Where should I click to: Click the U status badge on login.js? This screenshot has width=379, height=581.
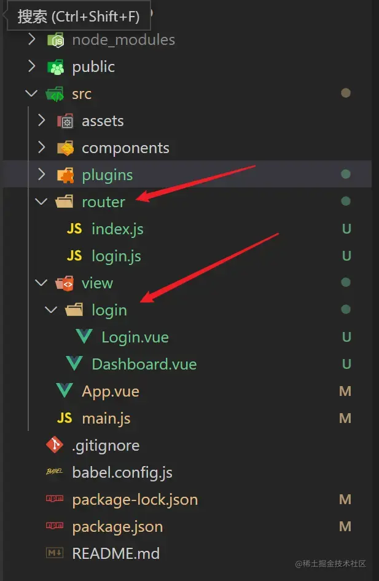pos(346,256)
